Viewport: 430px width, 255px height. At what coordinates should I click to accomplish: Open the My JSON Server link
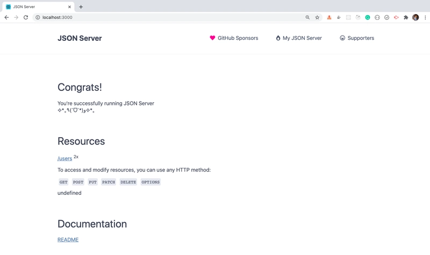[x=299, y=38]
